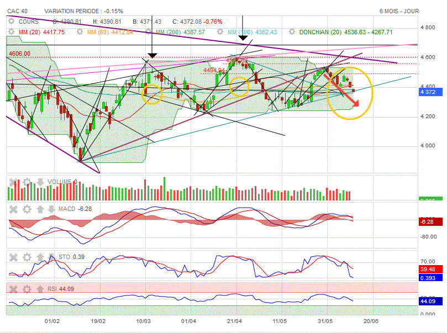Click the 31/05 date on time axis

[325, 321]
